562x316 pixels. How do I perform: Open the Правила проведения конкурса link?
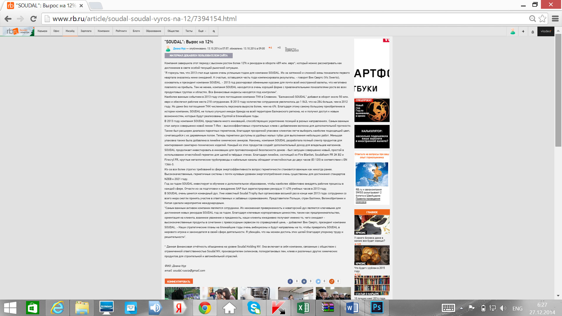[x=368, y=200]
